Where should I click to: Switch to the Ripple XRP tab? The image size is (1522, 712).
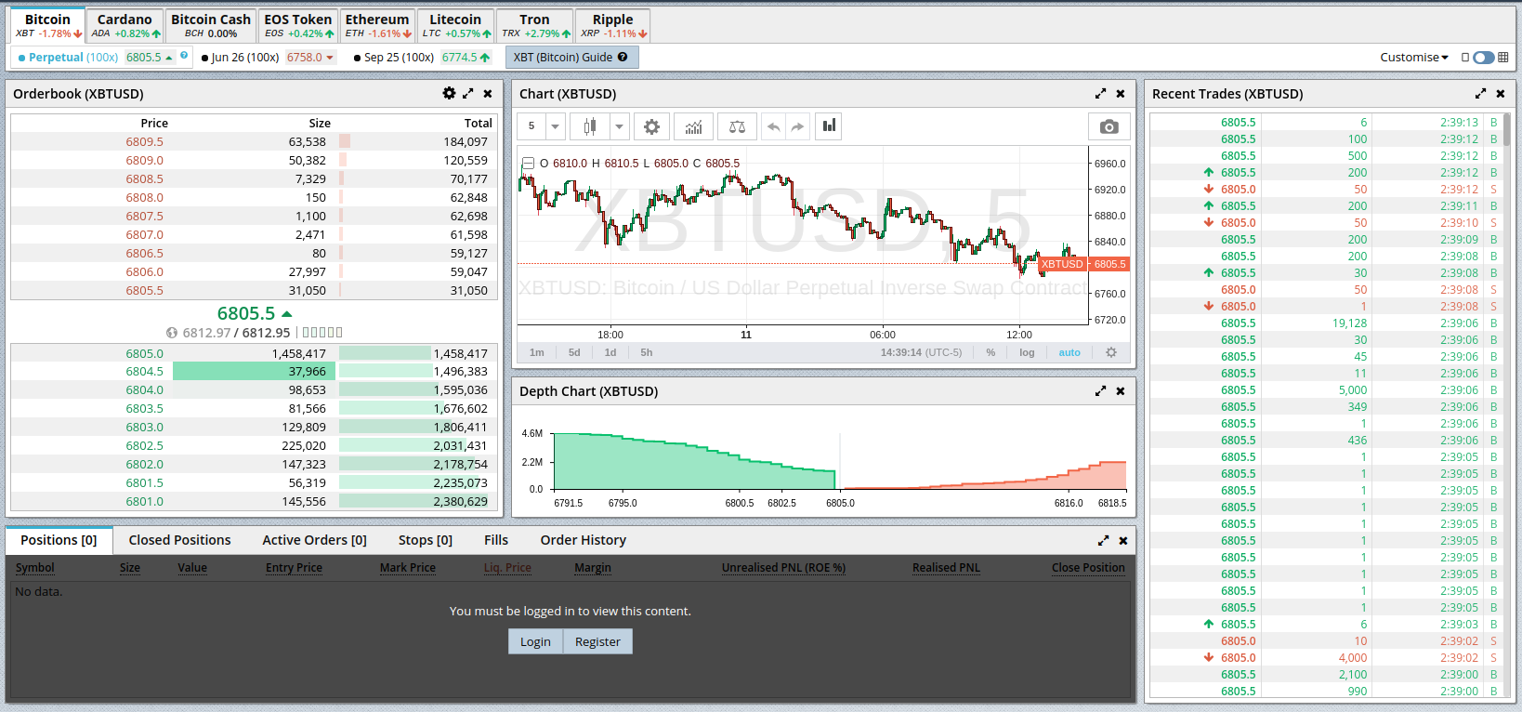pyautogui.click(x=613, y=26)
